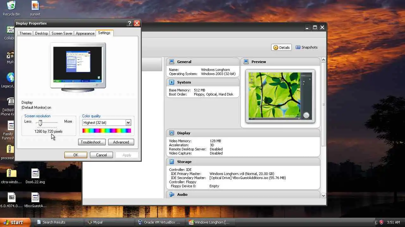Click the Display section monitor icon
This screenshot has height=227, width=405.
(171, 133)
